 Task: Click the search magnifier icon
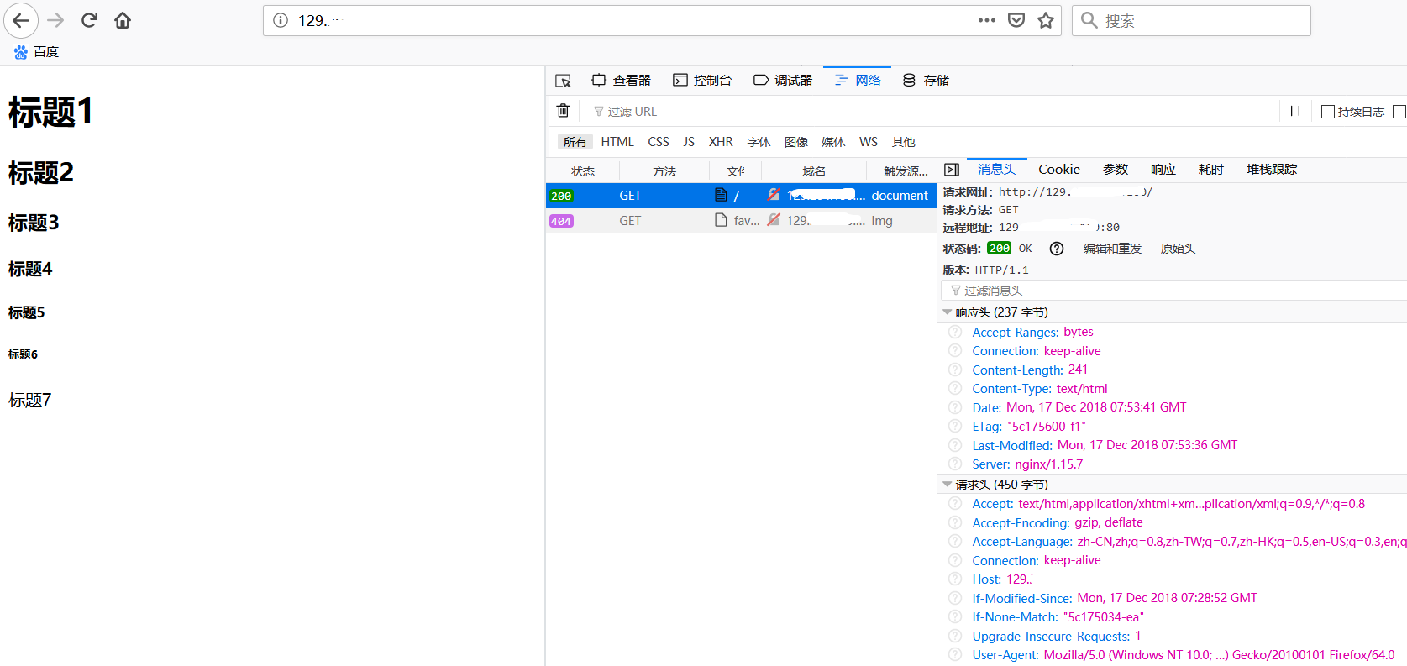(x=1089, y=20)
